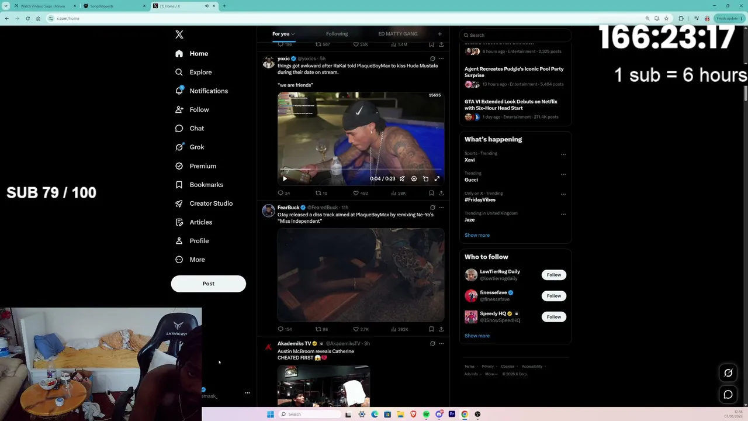This screenshot has height=421, width=748.
Task: Seek on yoxic's video progress bar
Action: pos(361,170)
